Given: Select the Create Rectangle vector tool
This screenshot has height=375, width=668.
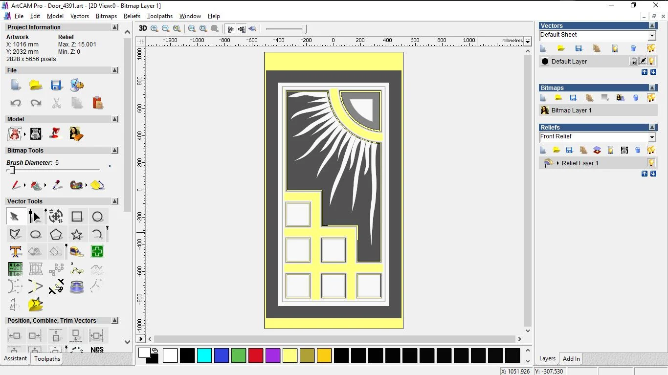Looking at the screenshot, I should click(x=77, y=217).
